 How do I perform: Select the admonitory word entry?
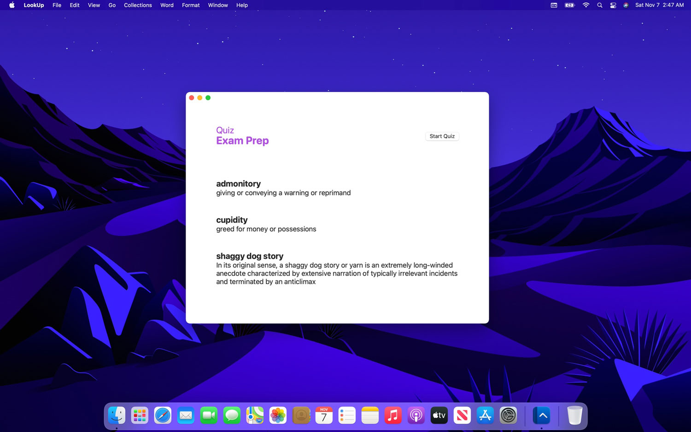[x=238, y=184]
